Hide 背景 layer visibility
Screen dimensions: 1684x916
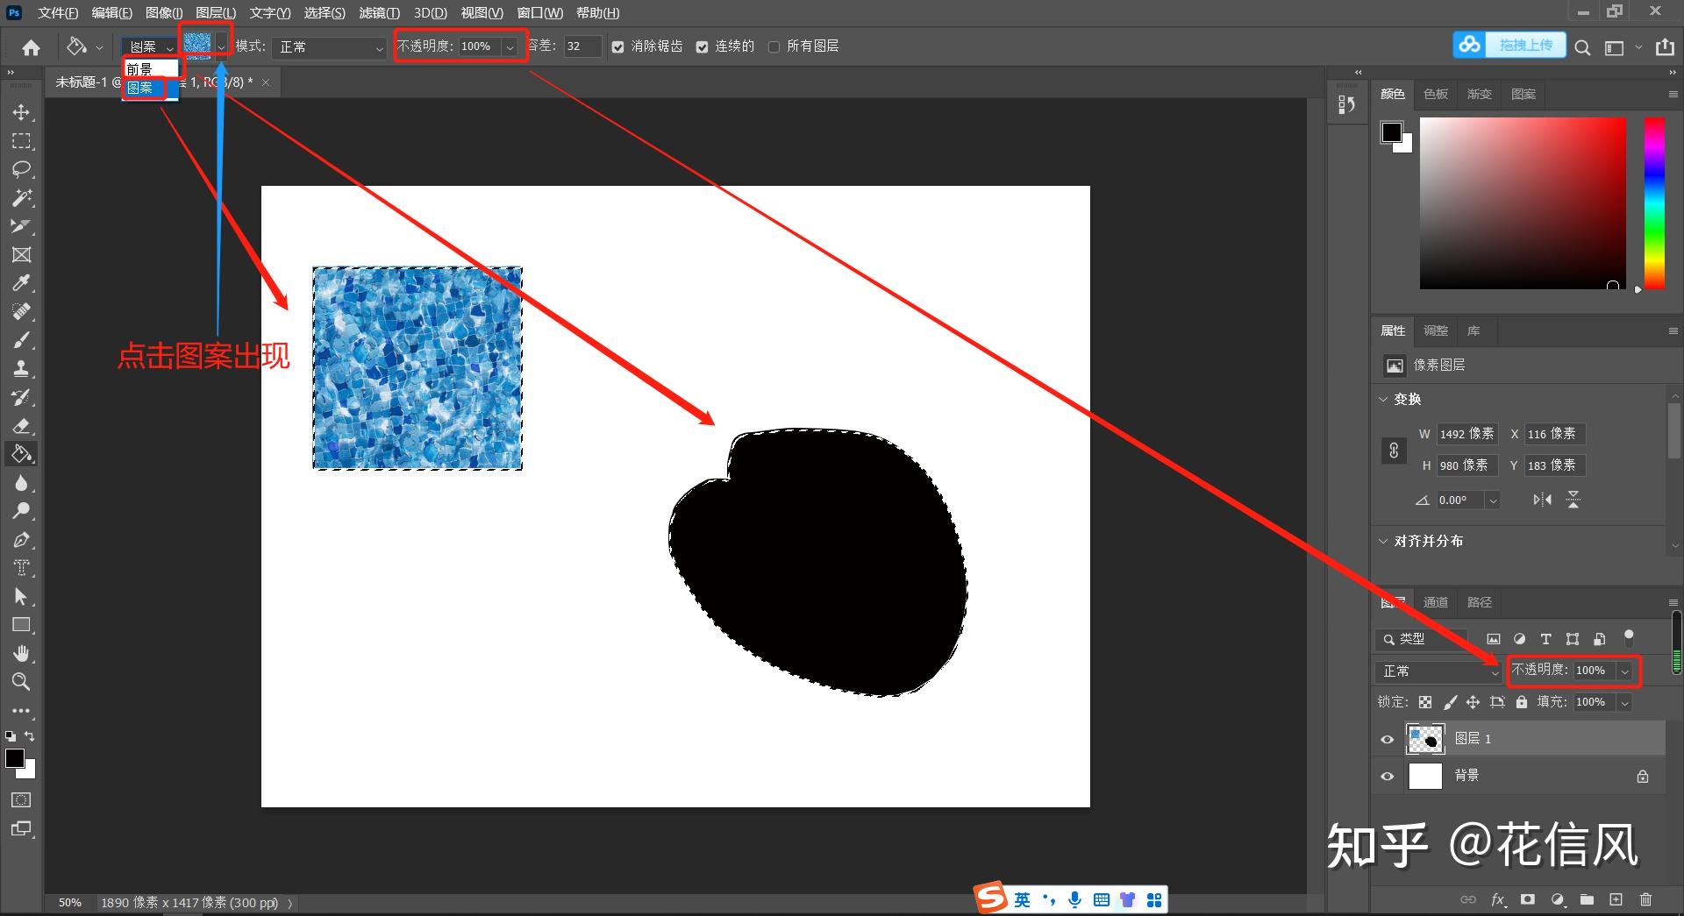[1388, 777]
